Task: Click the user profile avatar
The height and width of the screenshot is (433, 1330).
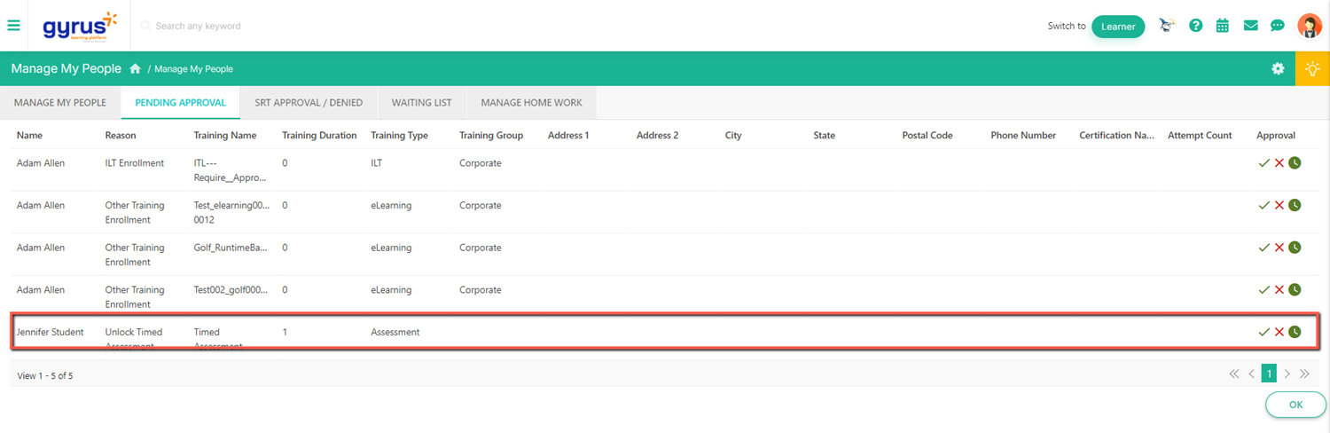Action: coord(1309,26)
